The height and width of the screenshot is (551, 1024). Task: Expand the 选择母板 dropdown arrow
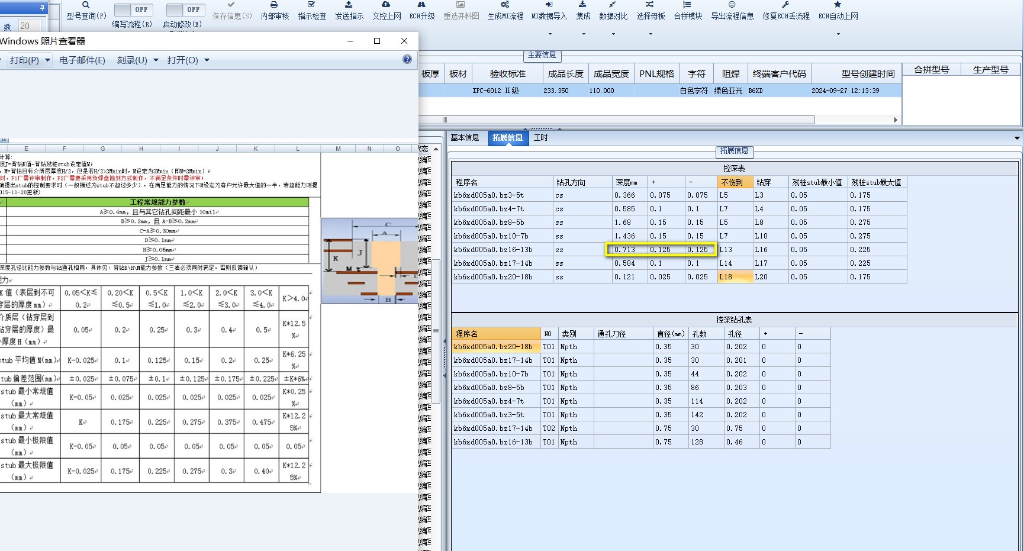[x=650, y=34]
